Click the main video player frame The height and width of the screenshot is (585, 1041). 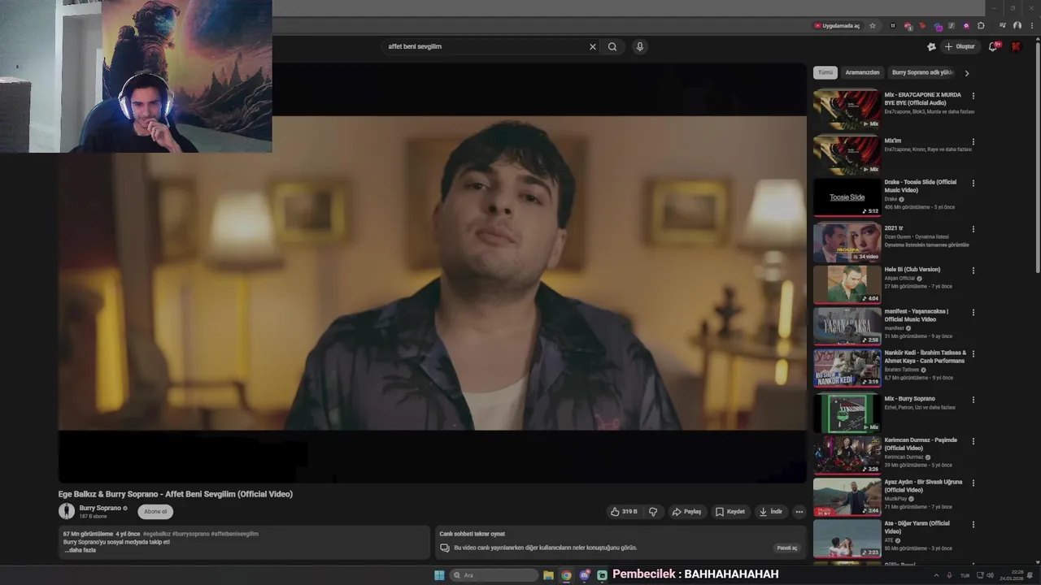click(432, 273)
